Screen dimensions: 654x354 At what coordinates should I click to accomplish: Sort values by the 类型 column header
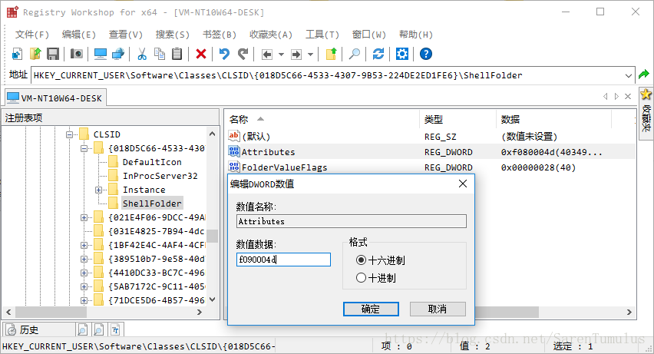tap(457, 119)
